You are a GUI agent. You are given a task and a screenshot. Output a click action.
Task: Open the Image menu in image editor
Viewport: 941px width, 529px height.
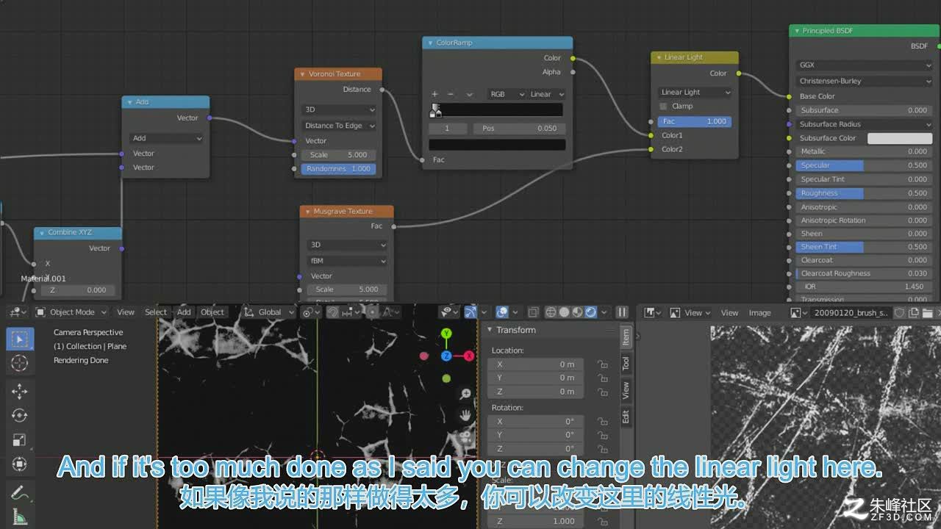[759, 313]
